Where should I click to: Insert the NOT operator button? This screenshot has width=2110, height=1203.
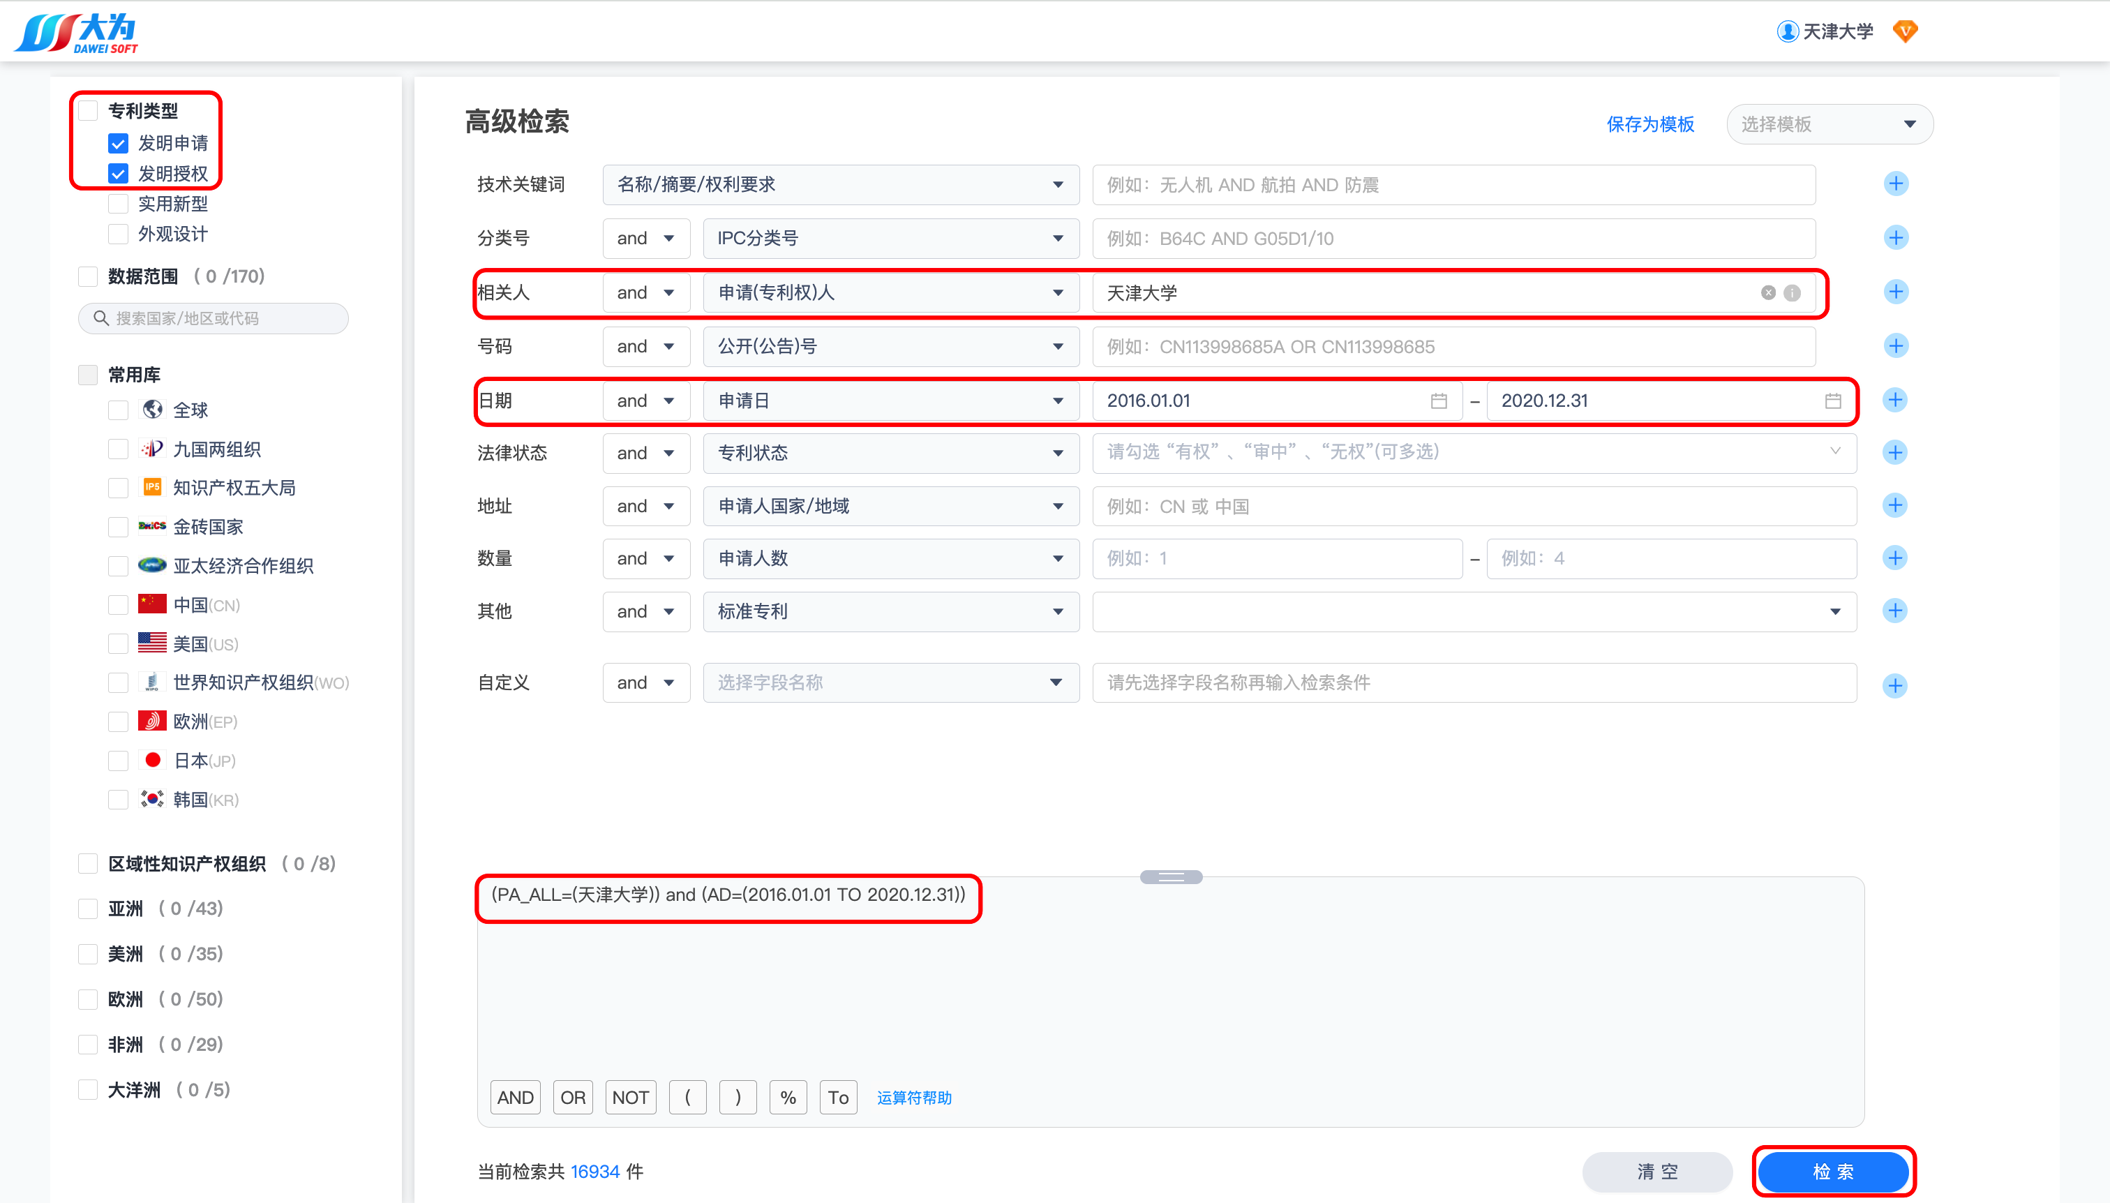(630, 1097)
